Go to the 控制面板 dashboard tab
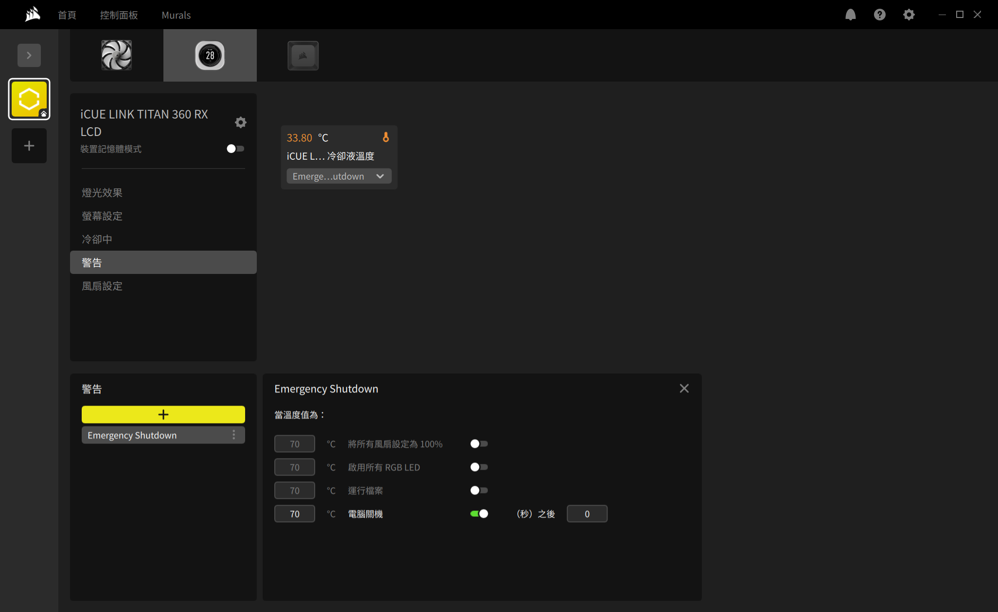Screen dimensions: 998x612 pos(119,15)
